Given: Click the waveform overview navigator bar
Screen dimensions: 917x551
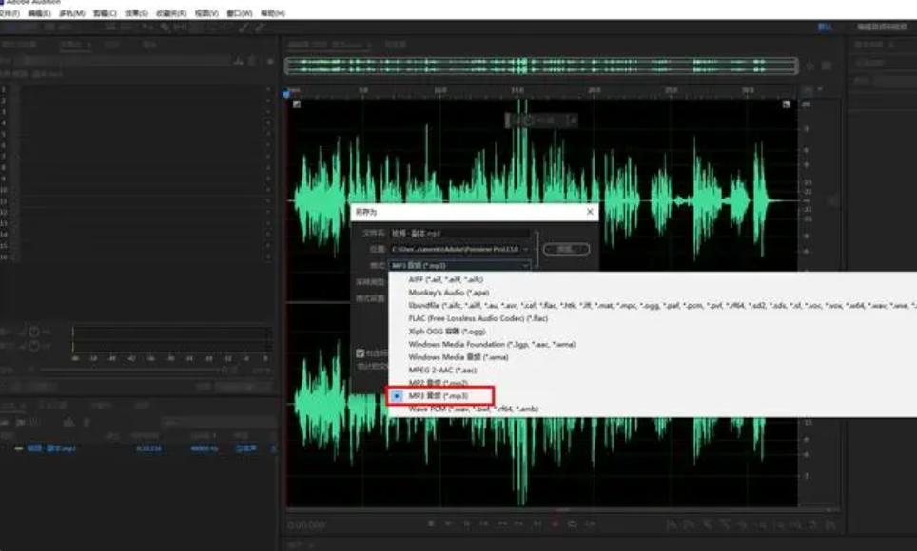Looking at the screenshot, I should click(541, 66).
